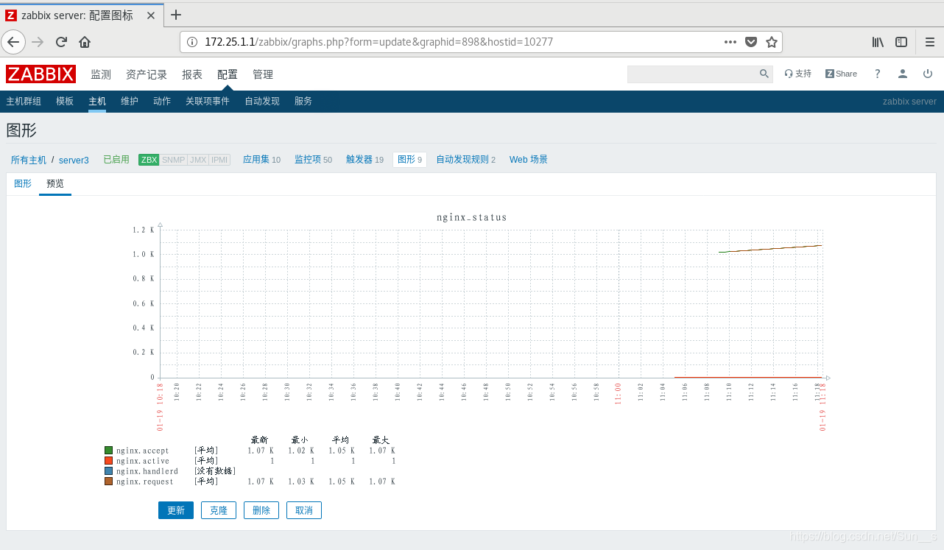Click the 删除 button
Viewport: 944px width, 550px height.
pos(261,510)
